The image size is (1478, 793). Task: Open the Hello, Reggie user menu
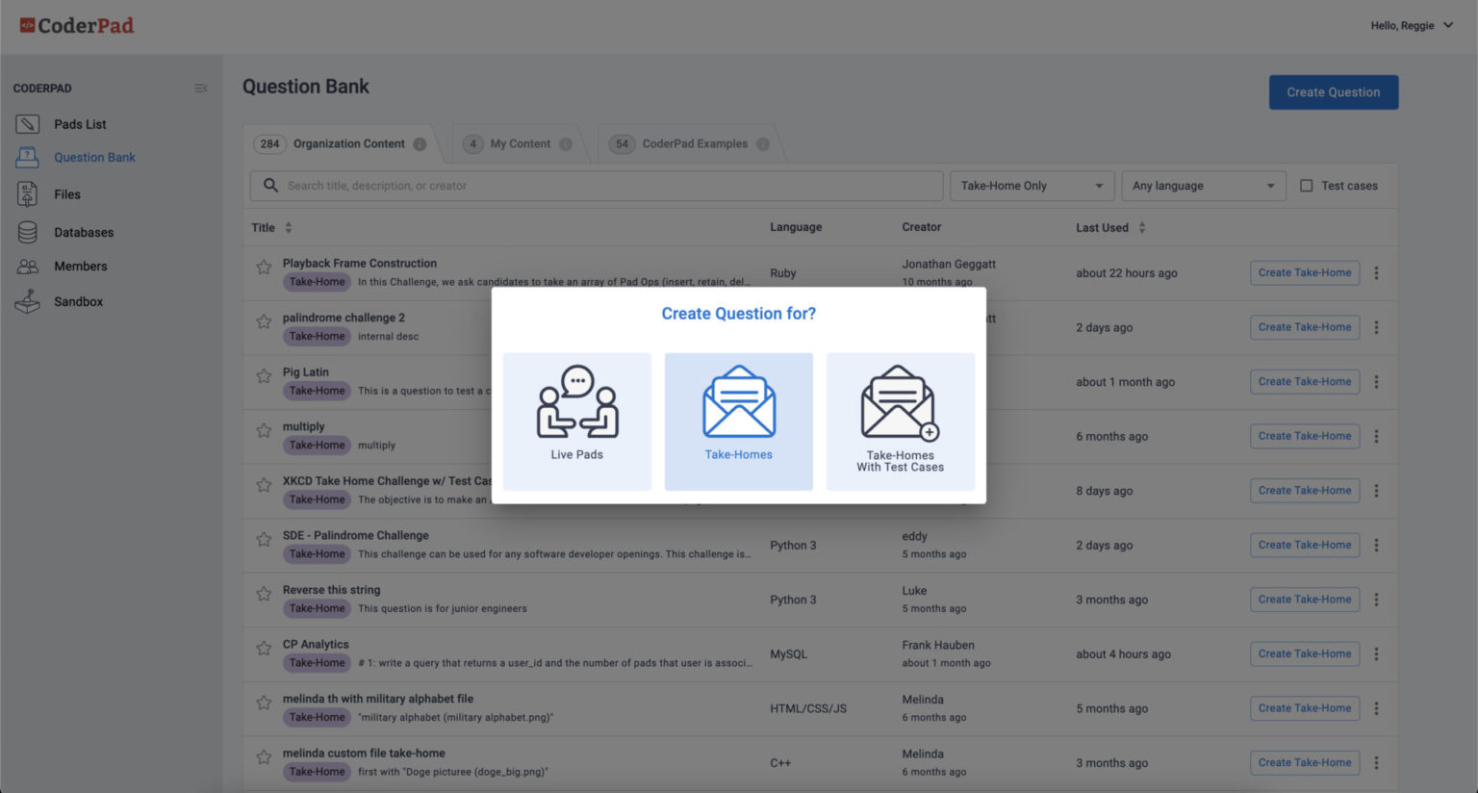[x=1411, y=26]
